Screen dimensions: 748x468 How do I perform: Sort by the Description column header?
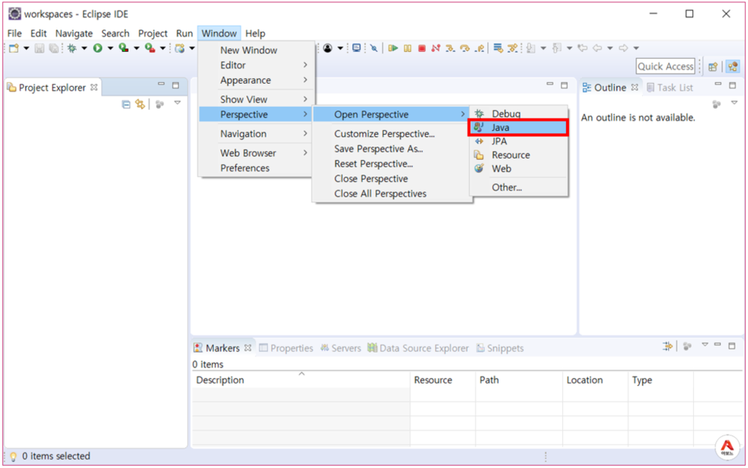coord(301,380)
